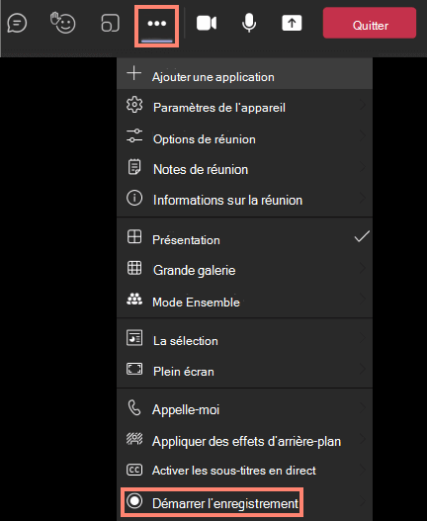Open the breakout rooms icon
The height and width of the screenshot is (521, 427).
pos(110,23)
